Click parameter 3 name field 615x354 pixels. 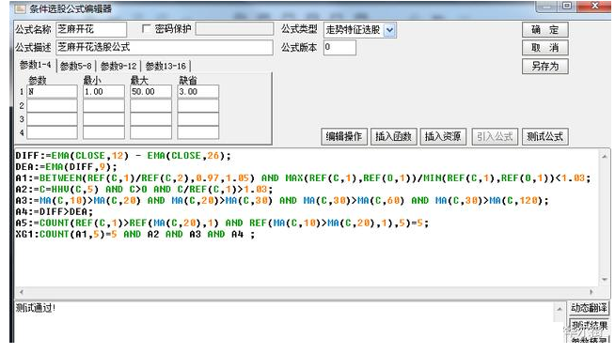pyautogui.click(x=52, y=119)
